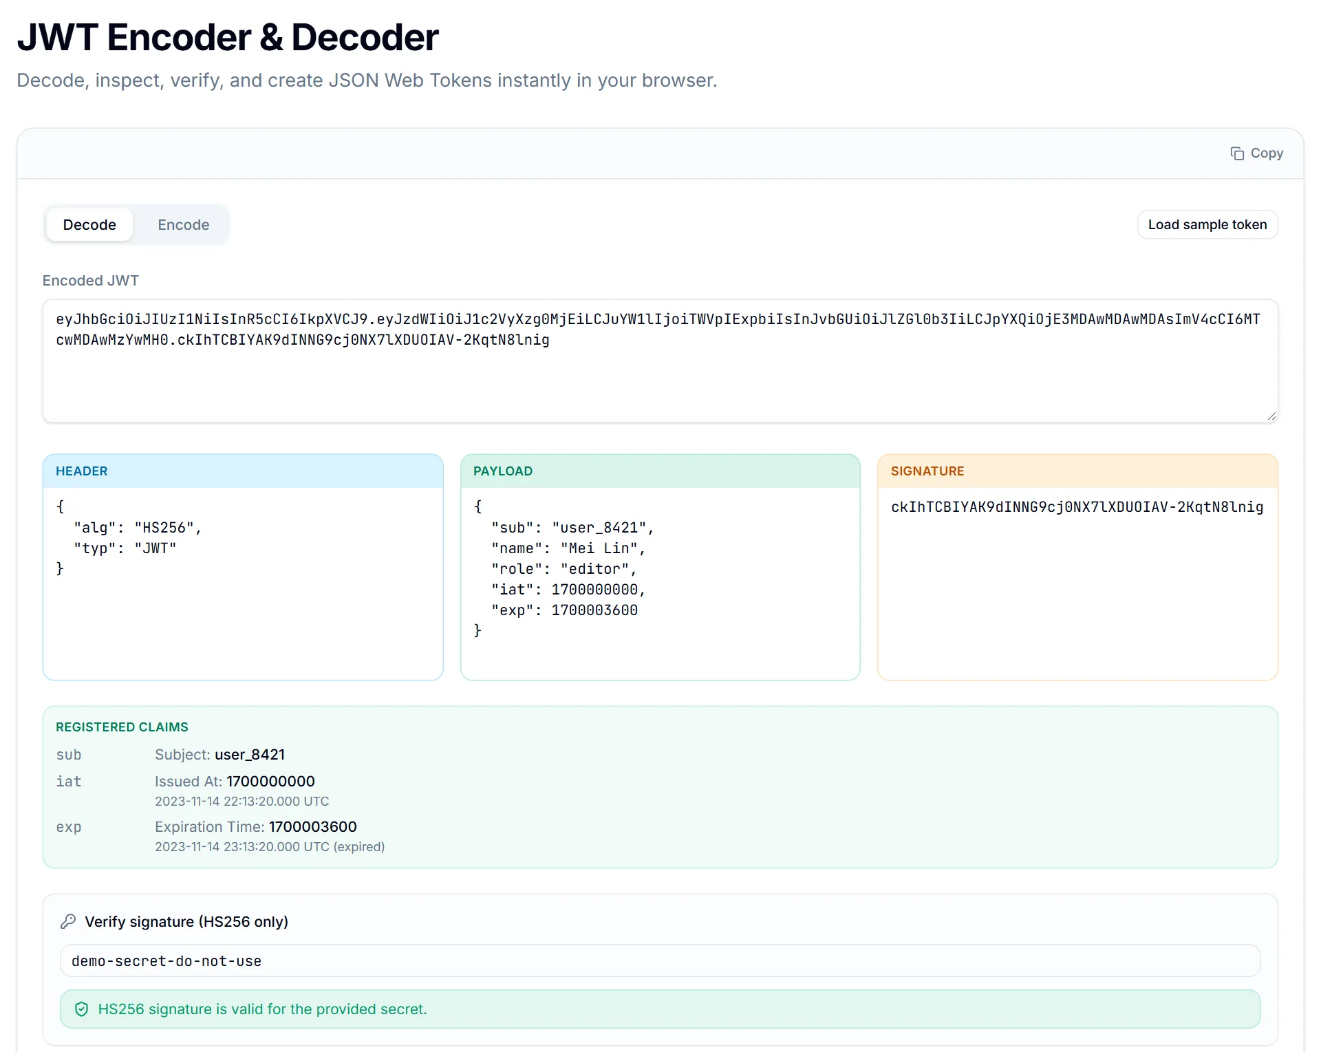Viewport: 1321px width, 1052px height.
Task: Click the "name": "Mei Lin" payload line
Action: coord(568,548)
